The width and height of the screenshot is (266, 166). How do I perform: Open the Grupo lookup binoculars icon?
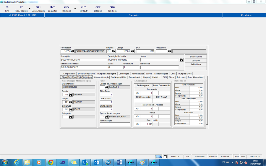(71, 102)
